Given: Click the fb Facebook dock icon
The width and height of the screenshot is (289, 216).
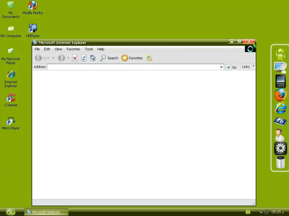Looking at the screenshot, I should tap(280, 121).
